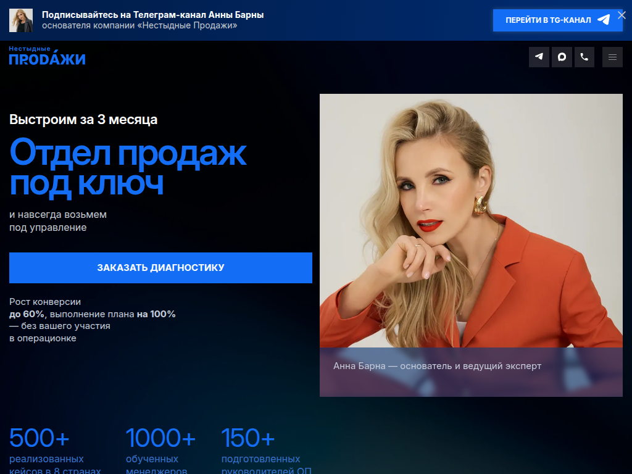Open the hamburger menu
632x474 pixels.
612,57
